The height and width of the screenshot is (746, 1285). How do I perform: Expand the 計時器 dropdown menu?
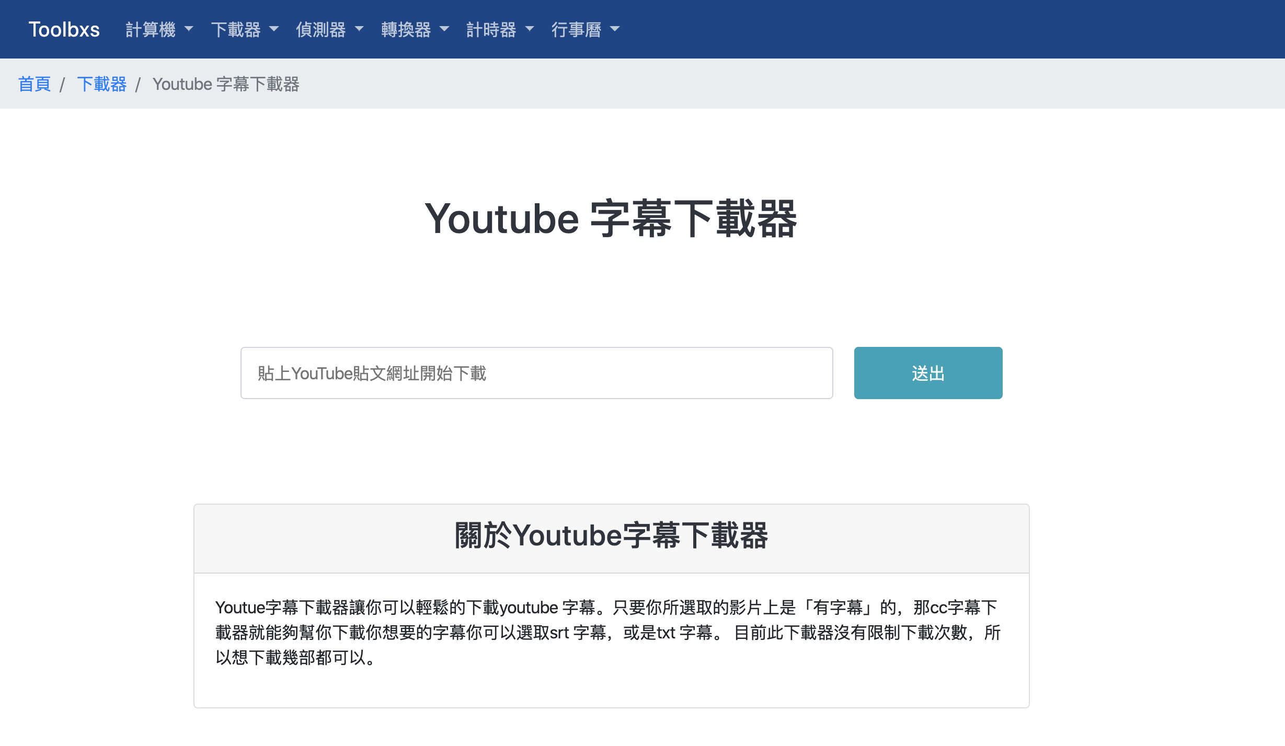click(500, 29)
